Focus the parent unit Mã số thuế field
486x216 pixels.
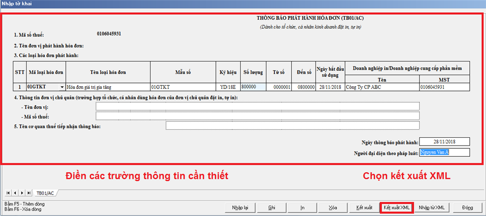click(x=257, y=116)
